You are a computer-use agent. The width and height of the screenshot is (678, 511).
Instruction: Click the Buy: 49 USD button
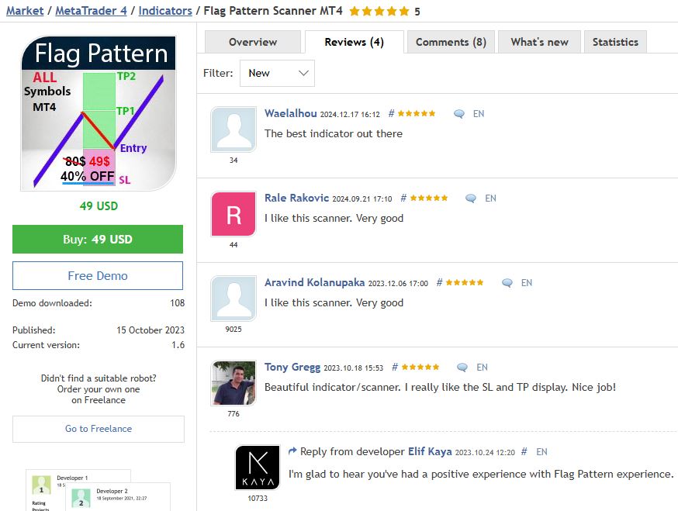[x=98, y=239]
